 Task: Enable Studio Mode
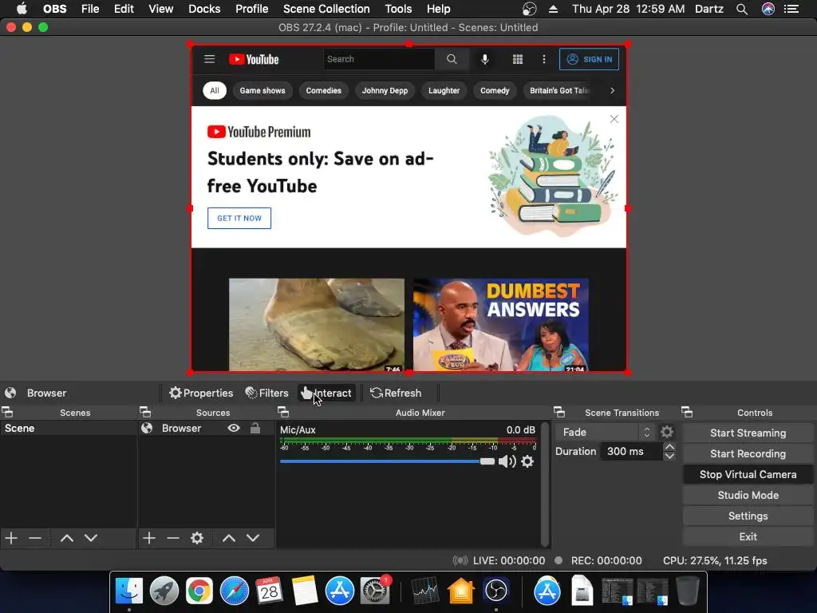click(x=748, y=495)
